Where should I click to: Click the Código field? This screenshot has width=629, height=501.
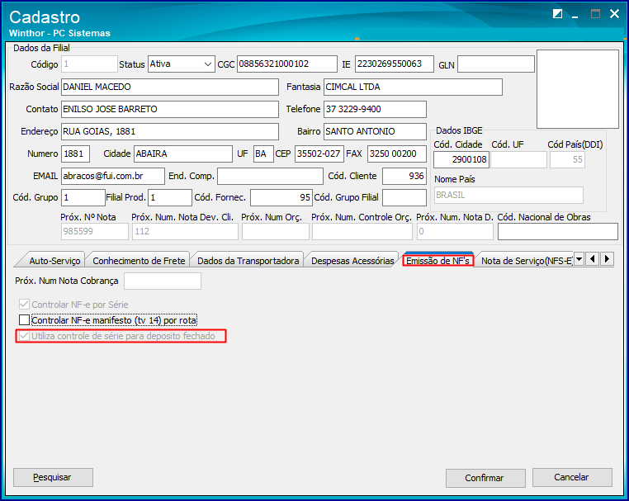pos(89,64)
